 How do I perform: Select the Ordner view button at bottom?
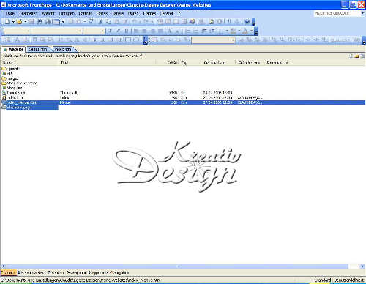[8, 272]
